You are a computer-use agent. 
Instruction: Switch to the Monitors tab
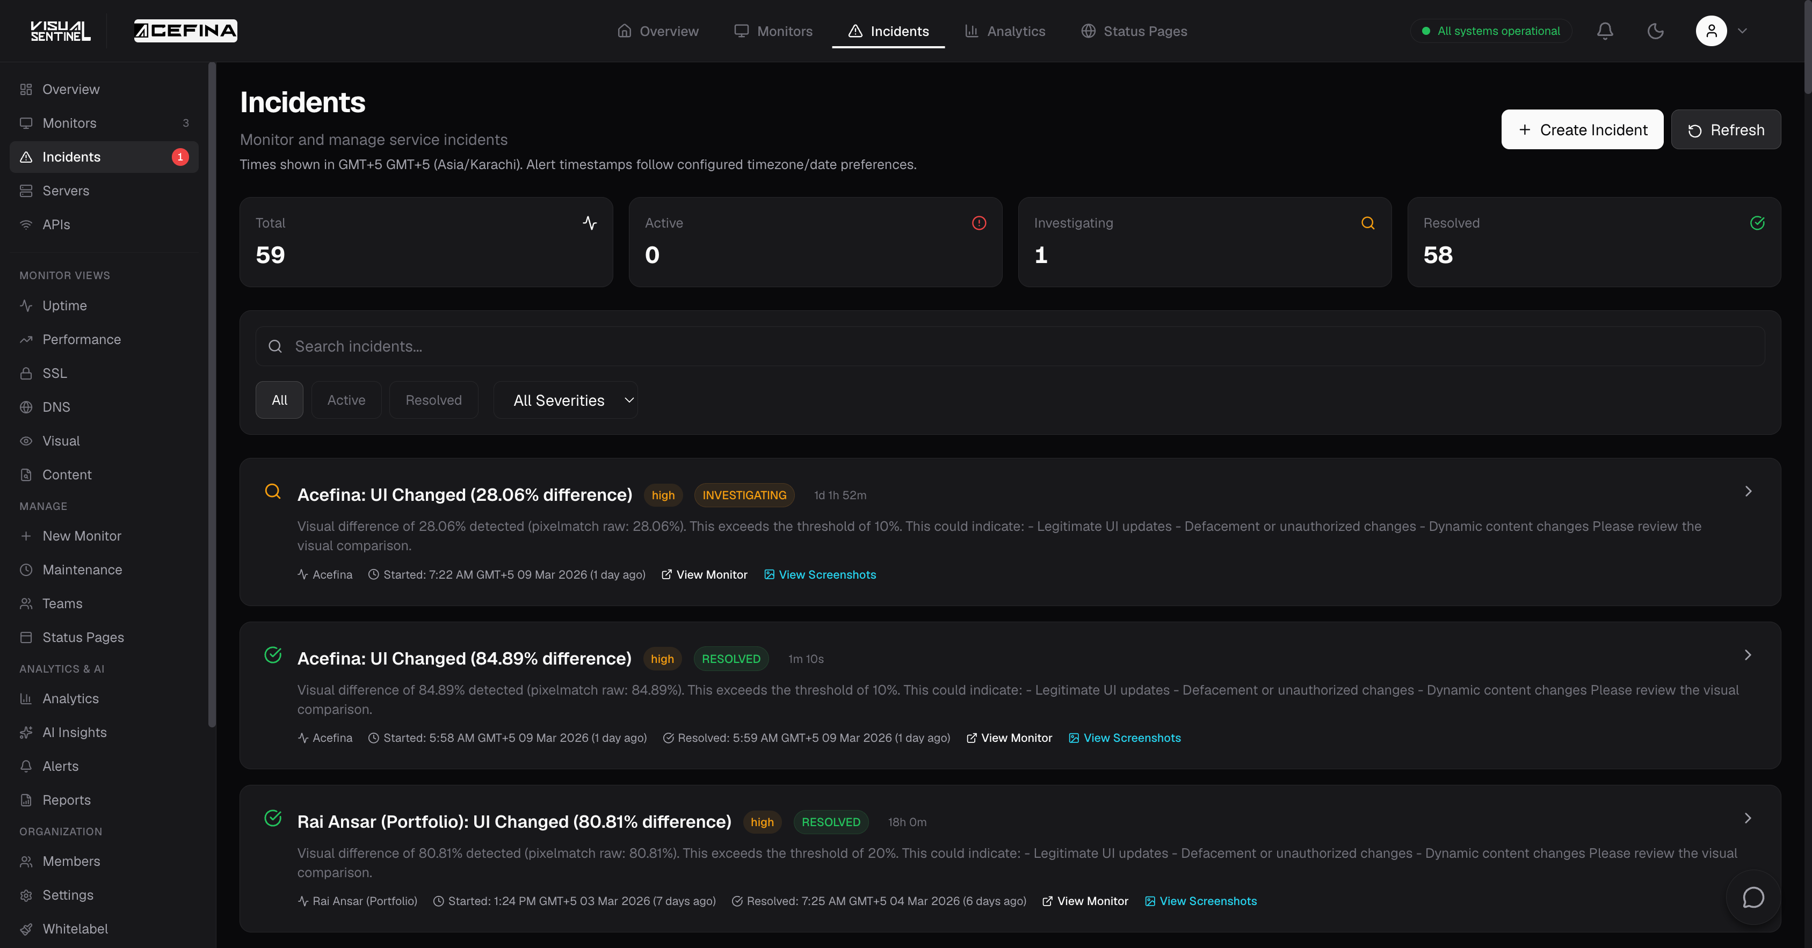774,31
